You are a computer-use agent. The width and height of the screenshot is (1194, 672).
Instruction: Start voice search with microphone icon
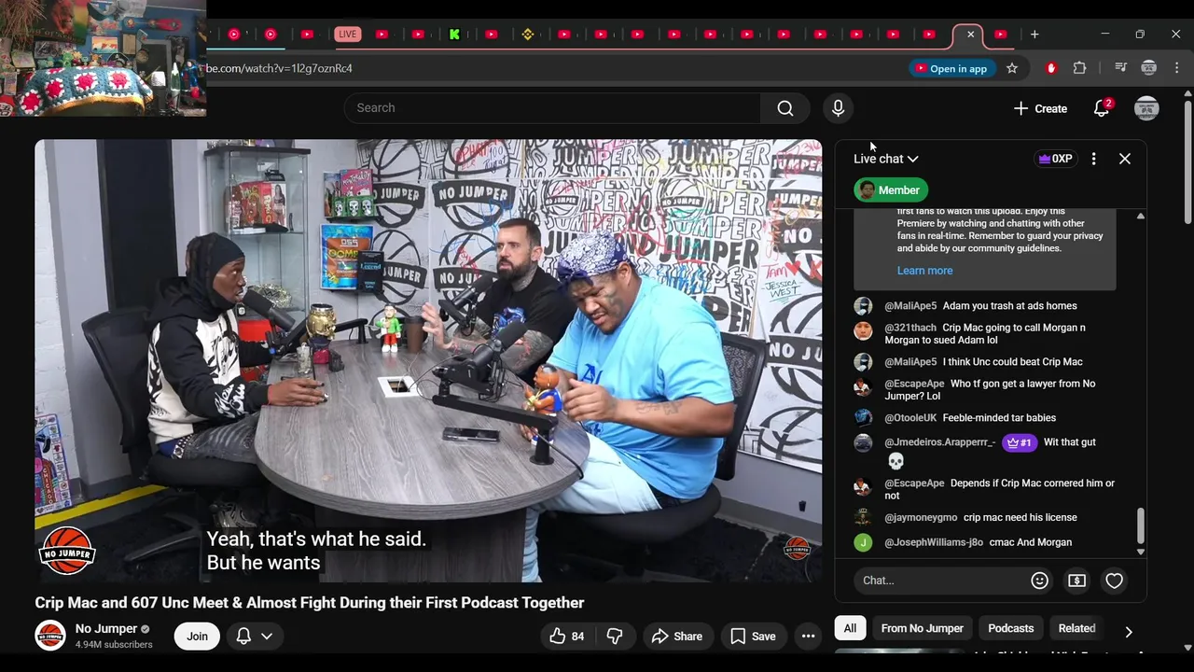[838, 108]
